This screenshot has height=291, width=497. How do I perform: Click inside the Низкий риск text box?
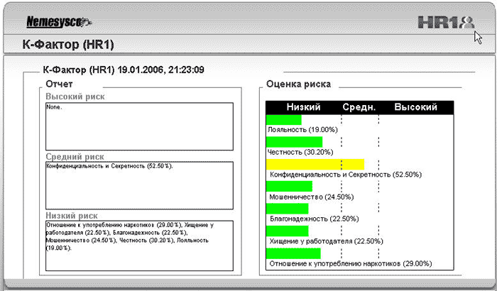coord(139,246)
